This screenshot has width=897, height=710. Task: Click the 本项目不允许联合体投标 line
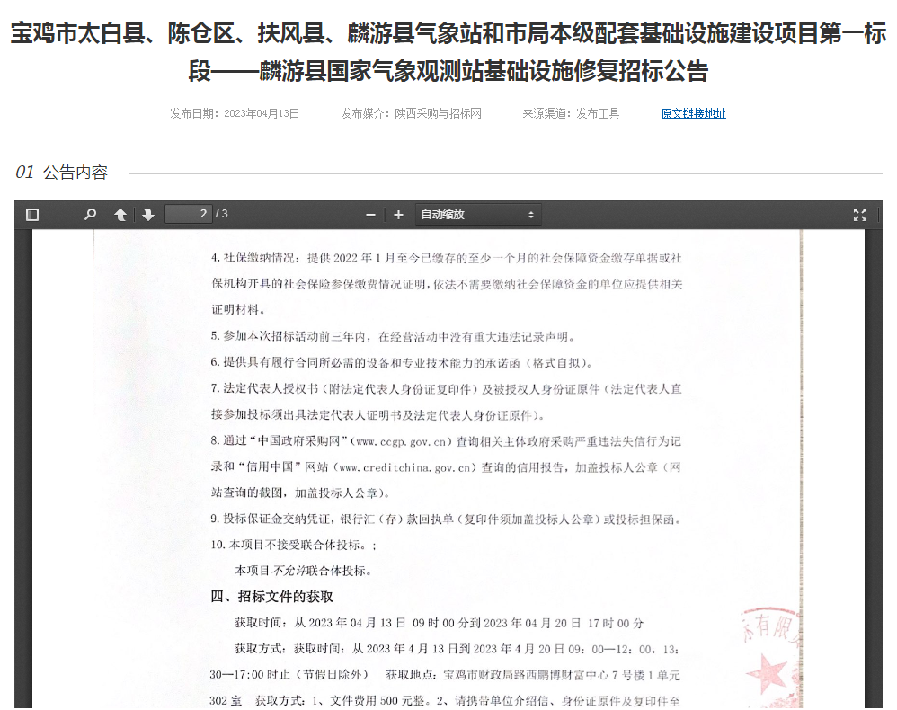tap(303, 571)
